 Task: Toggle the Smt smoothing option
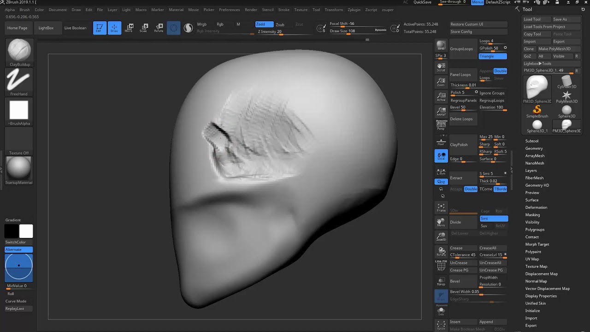coord(494,219)
